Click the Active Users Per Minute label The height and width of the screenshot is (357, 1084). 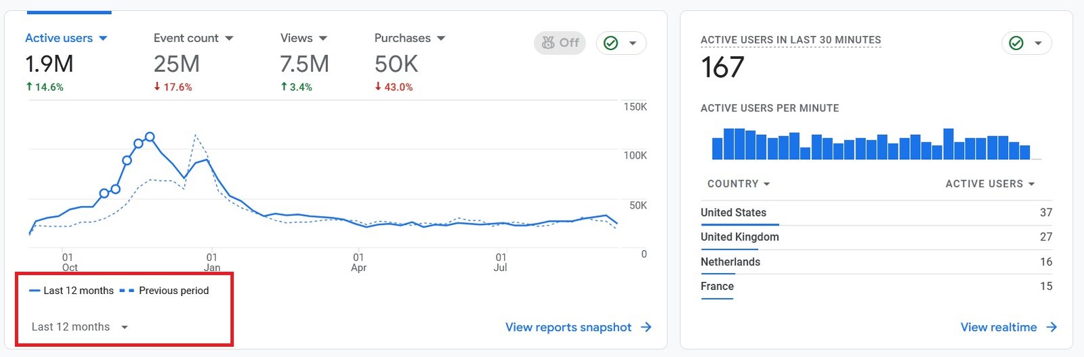[770, 108]
